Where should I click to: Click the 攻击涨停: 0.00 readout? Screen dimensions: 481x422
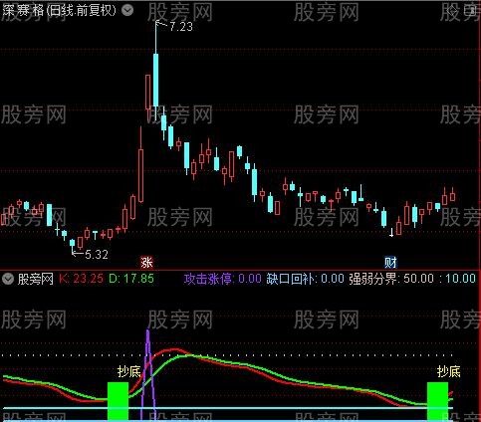pyautogui.click(x=223, y=279)
